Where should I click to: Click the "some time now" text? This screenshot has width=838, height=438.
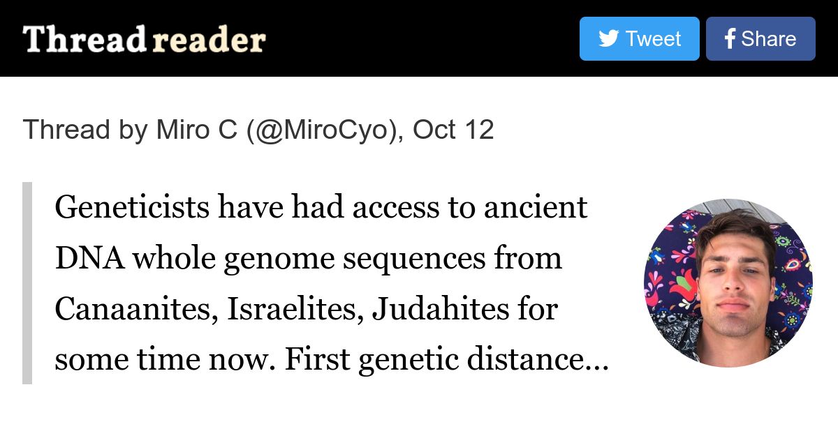165,360
